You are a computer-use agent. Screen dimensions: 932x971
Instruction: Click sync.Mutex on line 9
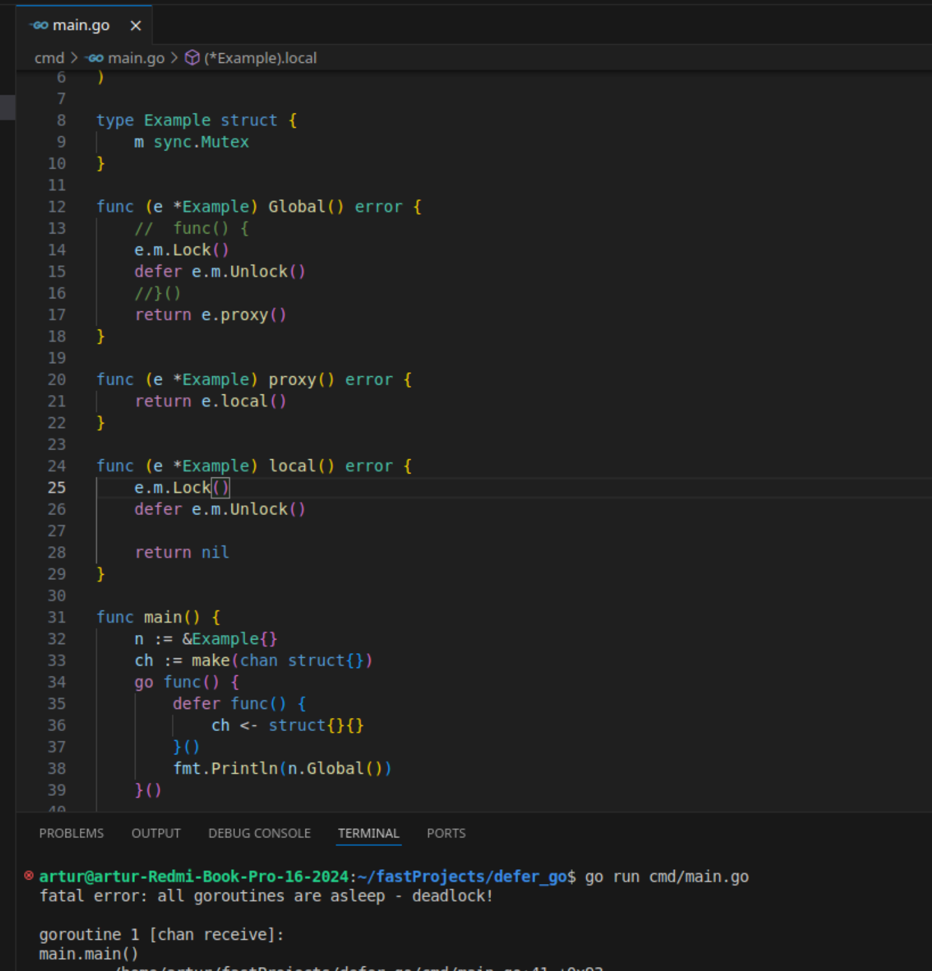tap(201, 142)
